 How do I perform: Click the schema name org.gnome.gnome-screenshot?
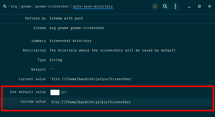click(77, 28)
